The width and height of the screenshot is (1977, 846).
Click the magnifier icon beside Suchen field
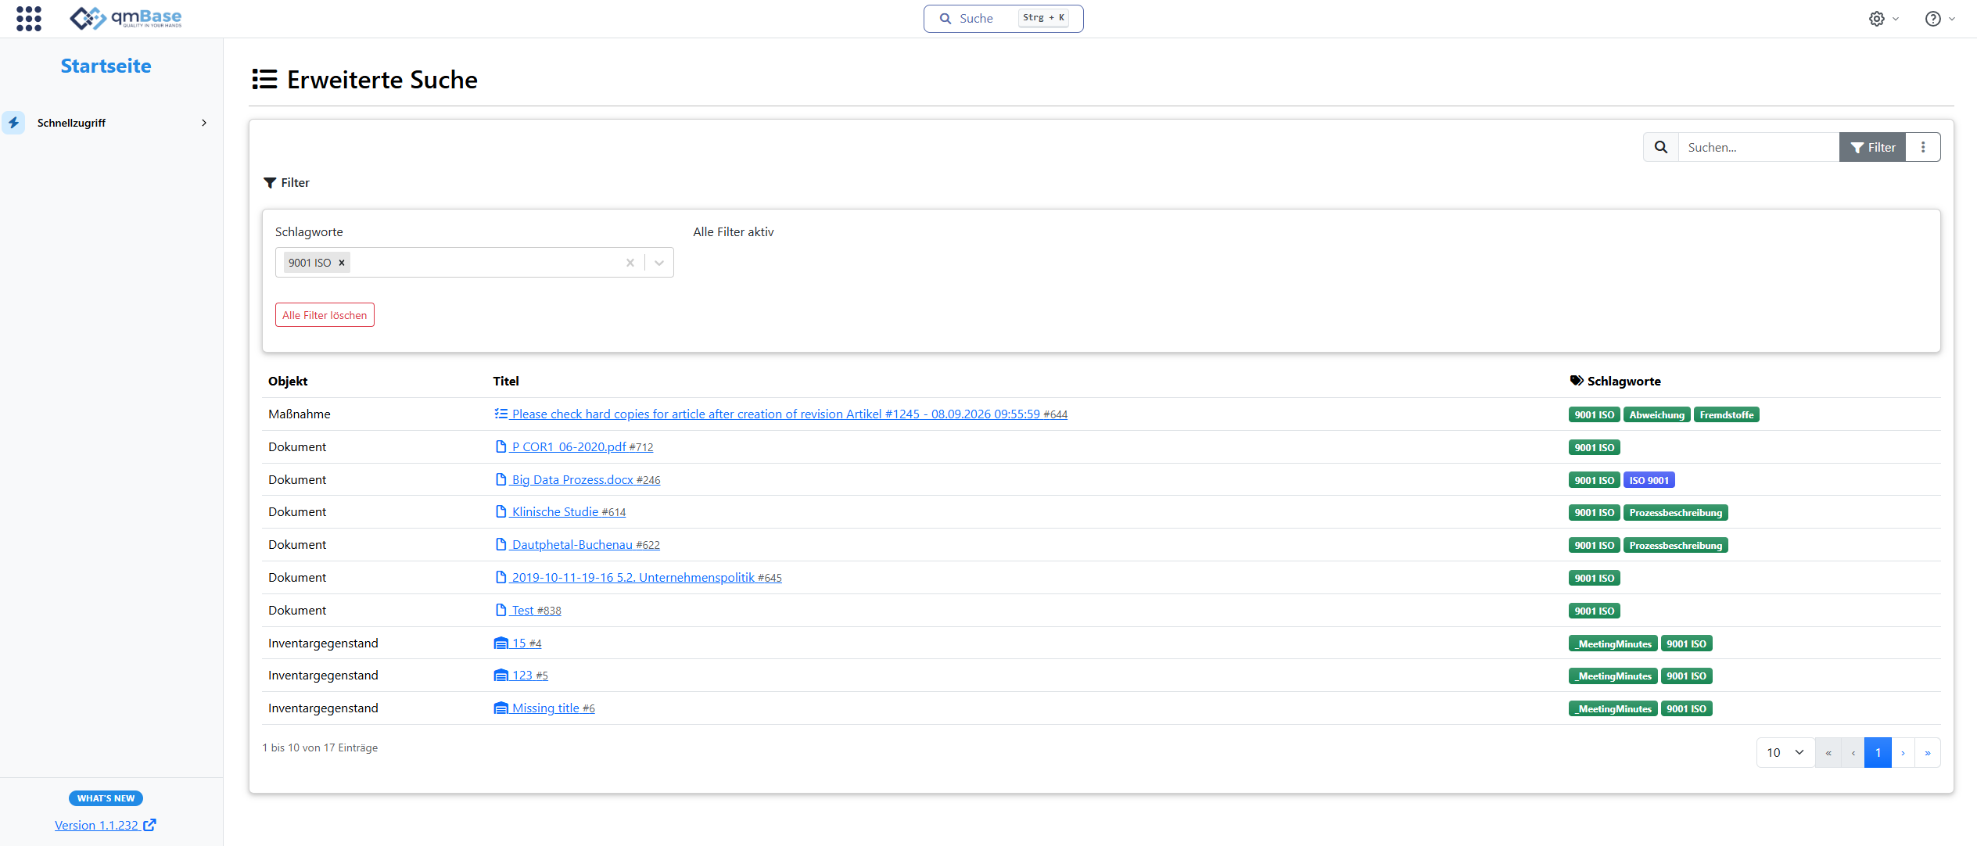pos(1661,147)
